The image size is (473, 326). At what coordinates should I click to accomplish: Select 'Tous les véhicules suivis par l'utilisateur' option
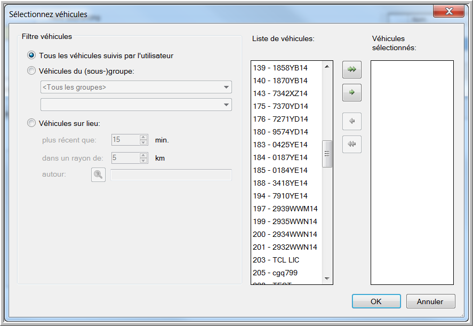(32, 55)
